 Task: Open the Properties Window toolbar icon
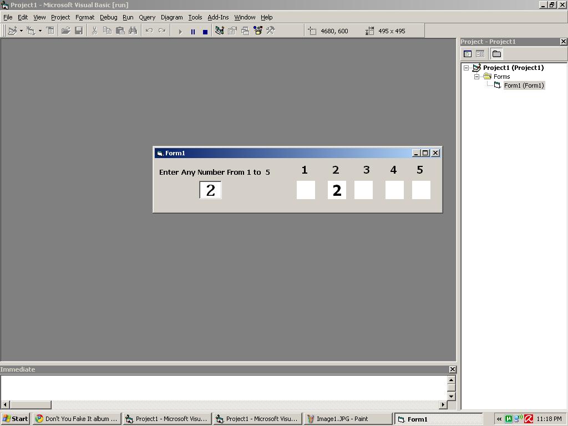[x=232, y=31]
